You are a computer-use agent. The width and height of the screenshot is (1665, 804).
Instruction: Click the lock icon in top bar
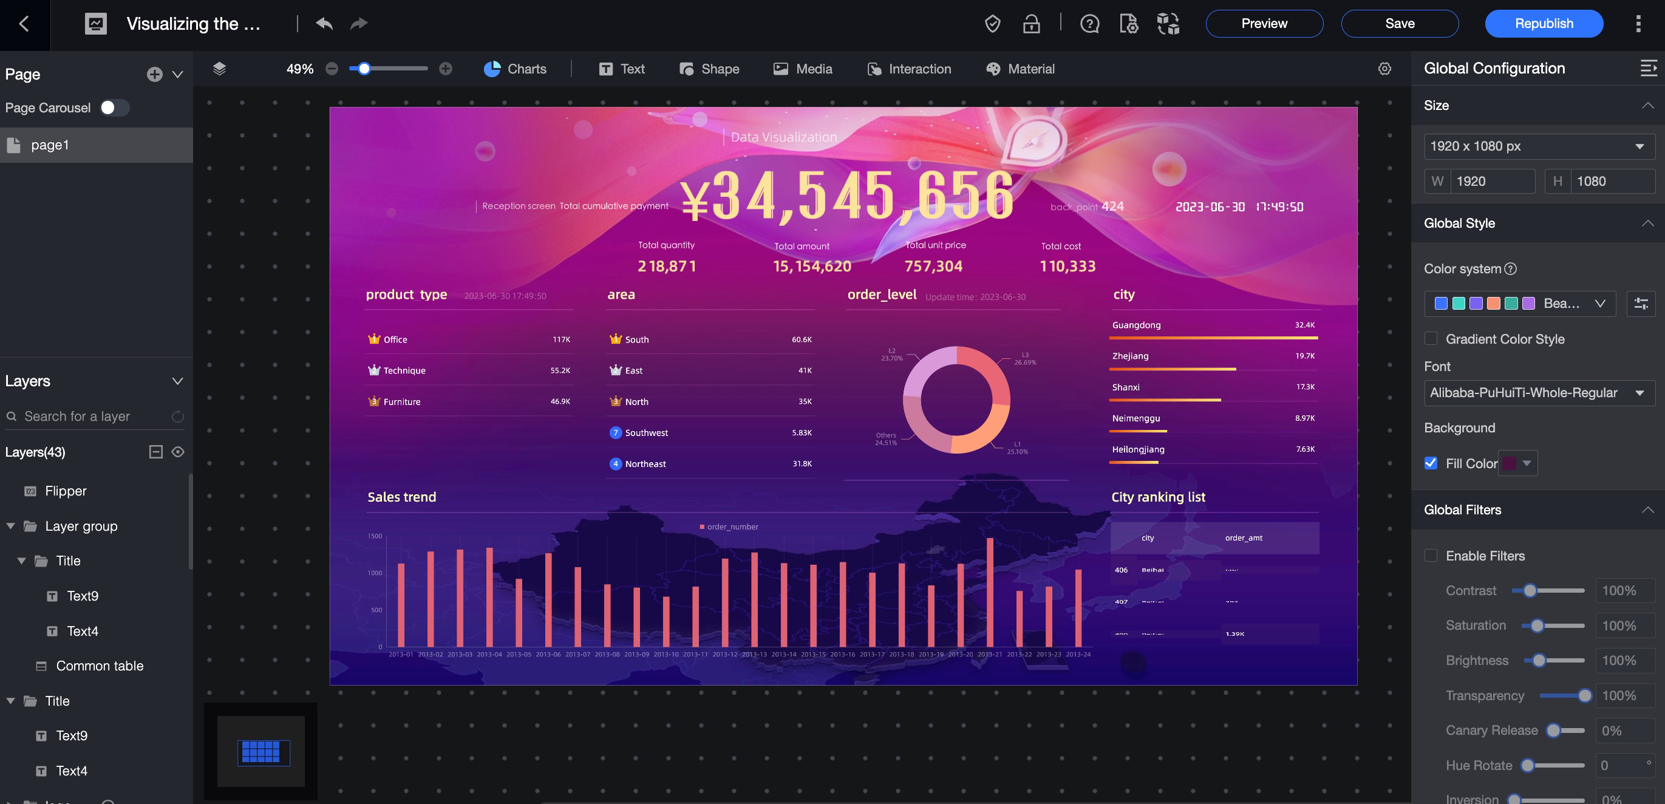[1031, 24]
